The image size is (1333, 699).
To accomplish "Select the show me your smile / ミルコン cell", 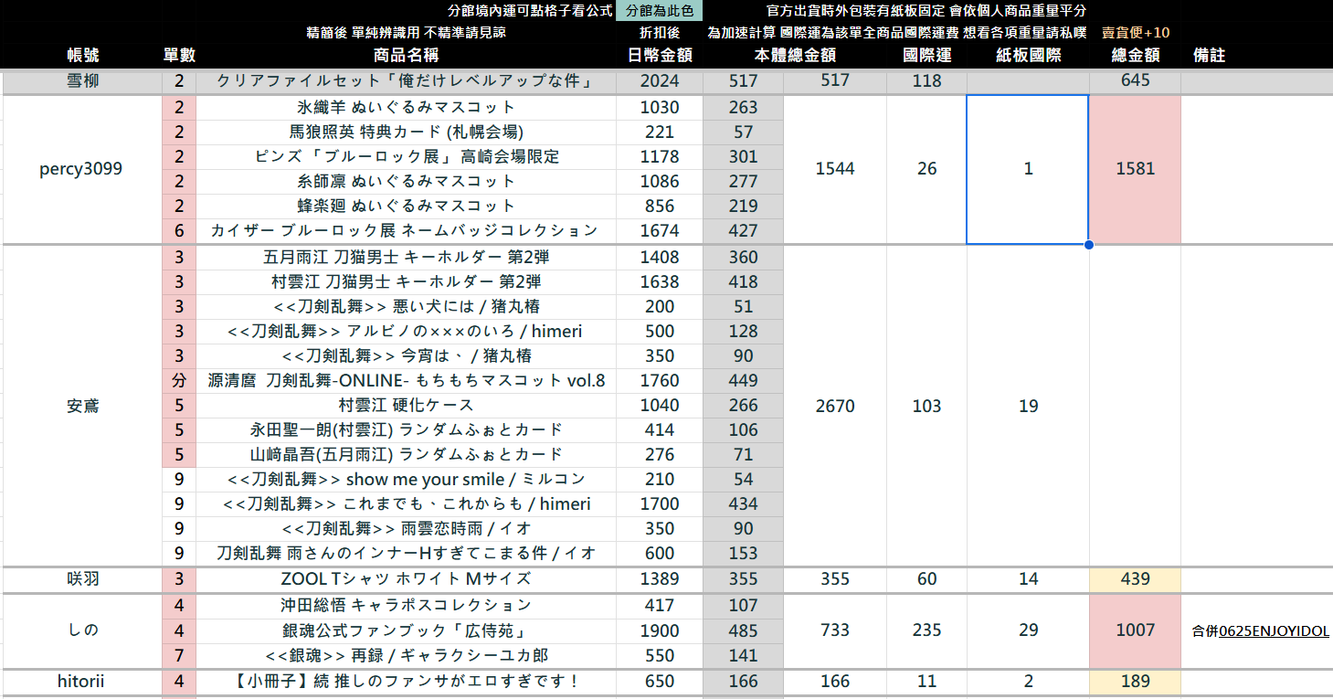I will [x=406, y=479].
